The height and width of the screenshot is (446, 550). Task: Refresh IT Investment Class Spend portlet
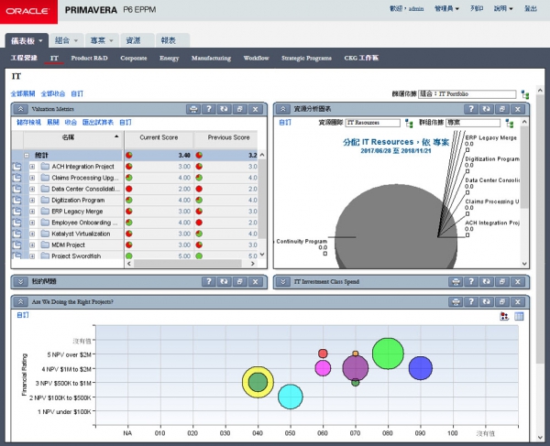487,282
